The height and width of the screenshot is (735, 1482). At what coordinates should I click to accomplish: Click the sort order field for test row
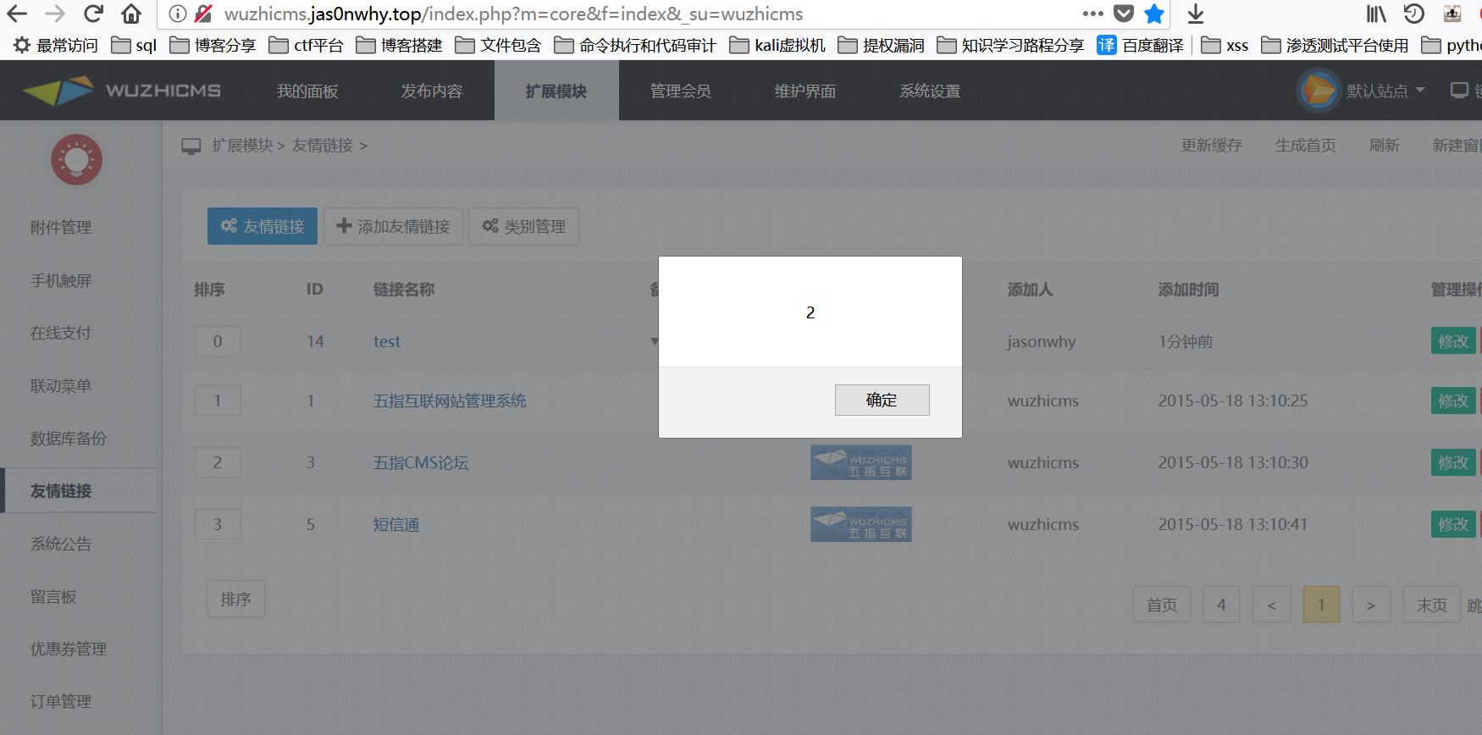[218, 341]
